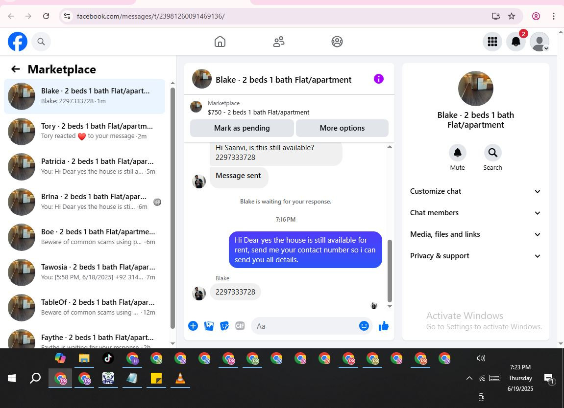This screenshot has height=408, width=564.
Task: Attach a photo using the image icon
Action: 209,326
